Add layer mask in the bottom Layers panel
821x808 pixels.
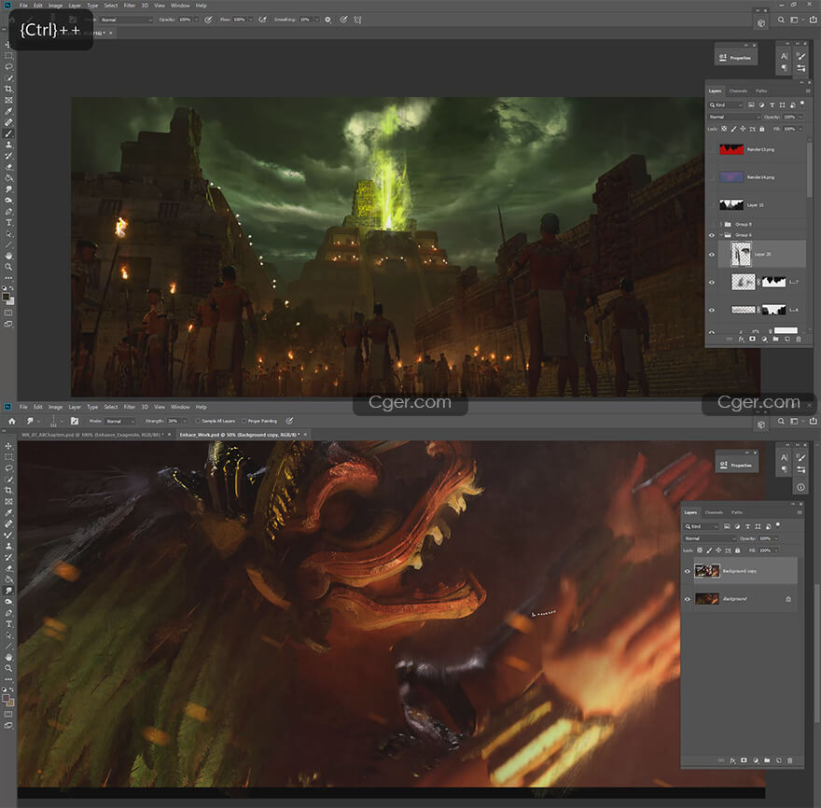coord(744,760)
